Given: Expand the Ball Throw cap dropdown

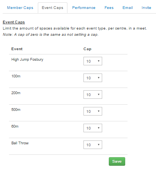Looking at the screenshot, I should (93, 145).
